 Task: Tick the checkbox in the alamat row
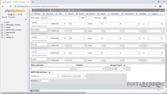144,38
